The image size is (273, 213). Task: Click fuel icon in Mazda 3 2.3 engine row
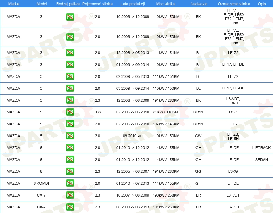70,100
